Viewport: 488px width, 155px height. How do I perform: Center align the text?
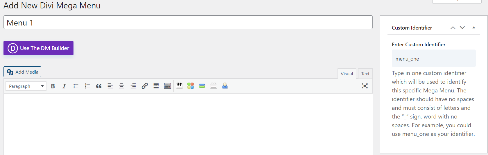[122, 86]
